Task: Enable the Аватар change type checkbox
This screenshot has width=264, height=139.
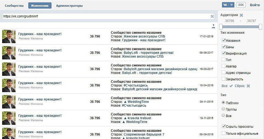Action: click(223, 66)
